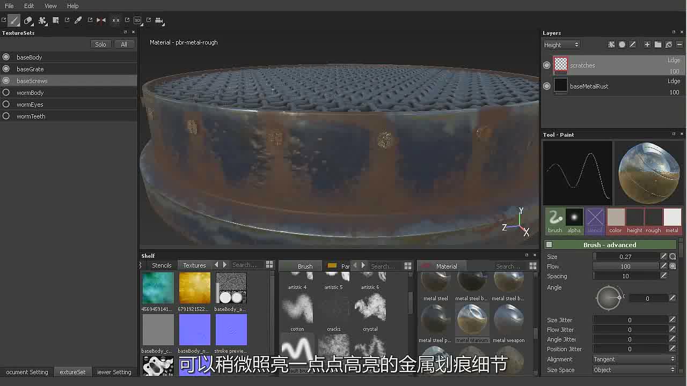Toggle wormEyes texture set visibility
The width and height of the screenshot is (687, 386).
(x=6, y=104)
